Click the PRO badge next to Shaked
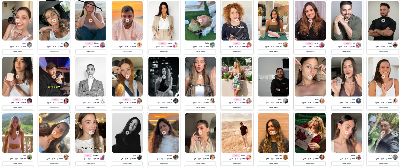The width and height of the screenshot is (400, 167). tap(88, 155)
